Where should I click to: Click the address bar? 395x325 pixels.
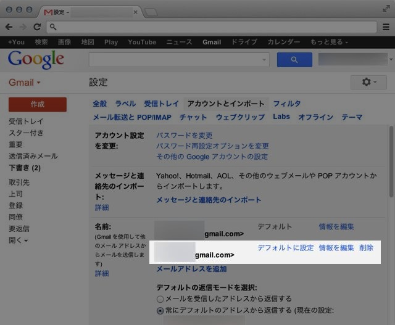pos(212,27)
